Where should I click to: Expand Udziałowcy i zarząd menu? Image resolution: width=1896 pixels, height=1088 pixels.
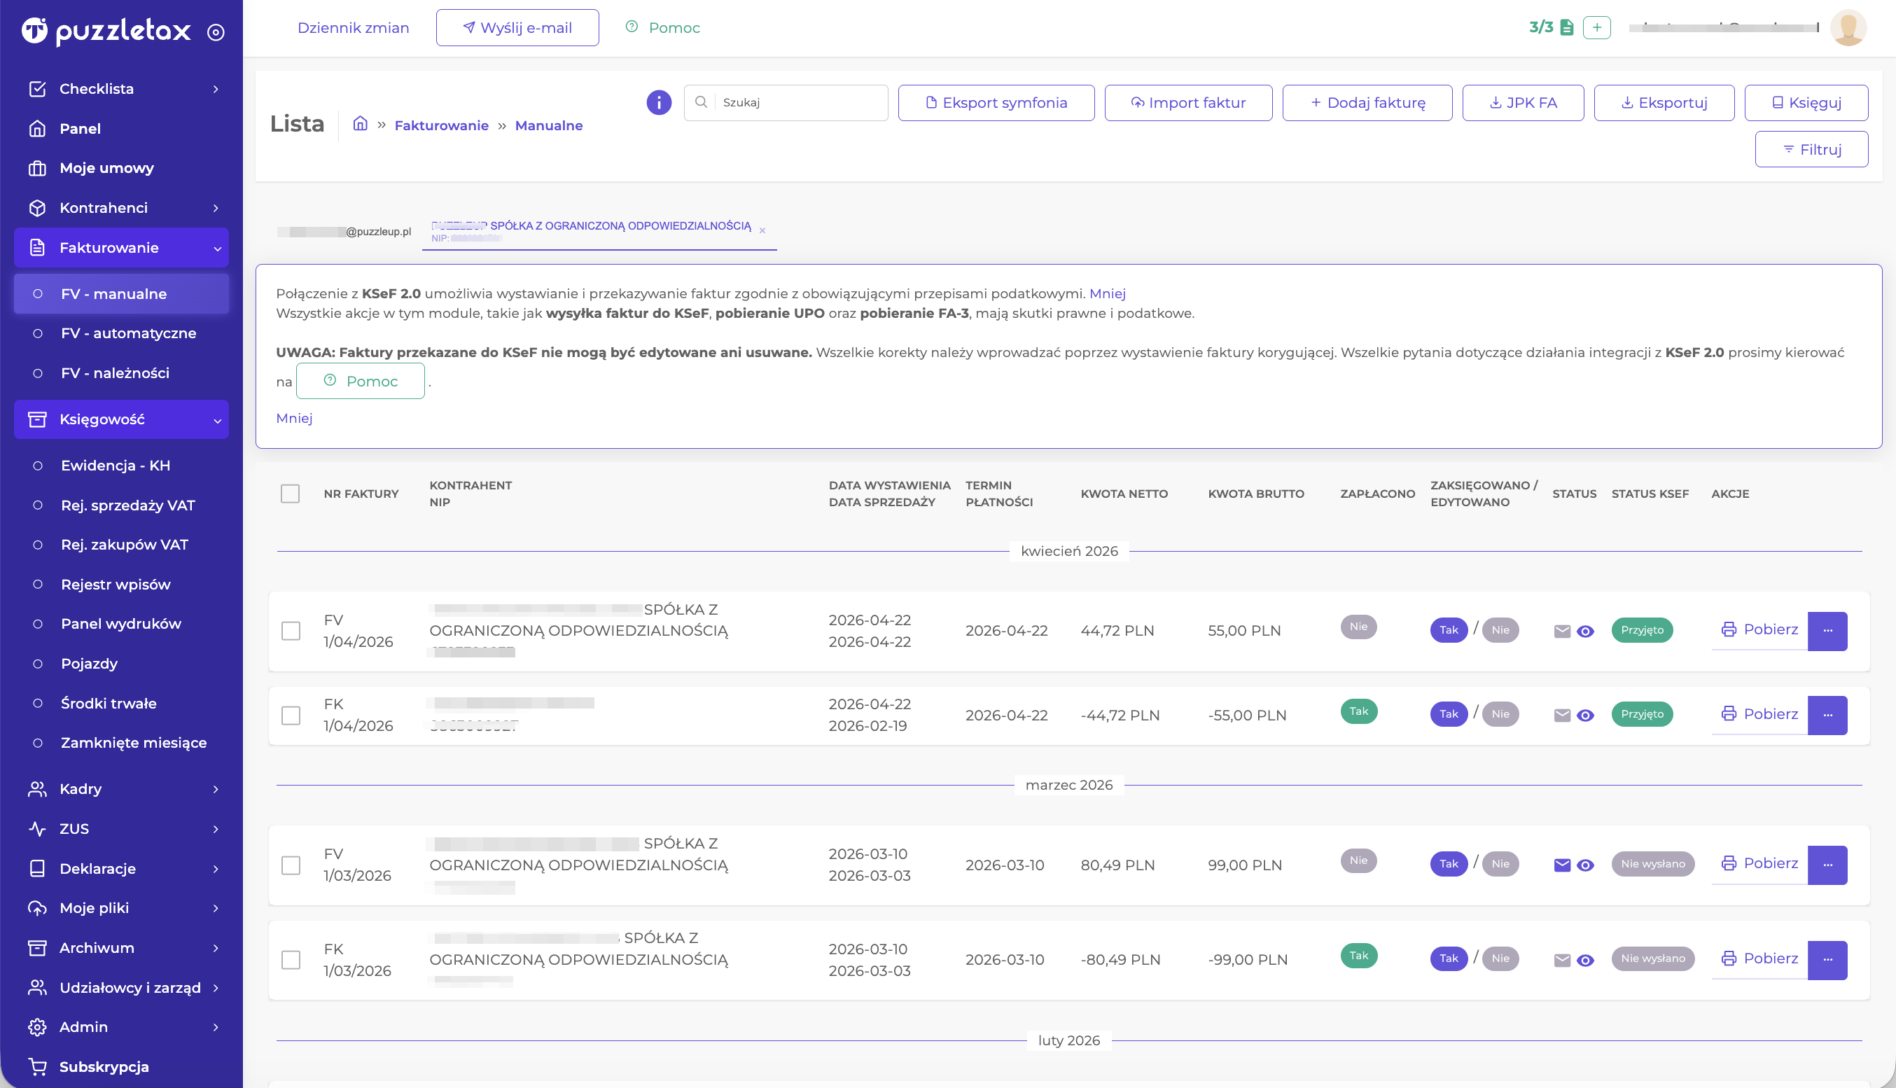click(x=121, y=987)
